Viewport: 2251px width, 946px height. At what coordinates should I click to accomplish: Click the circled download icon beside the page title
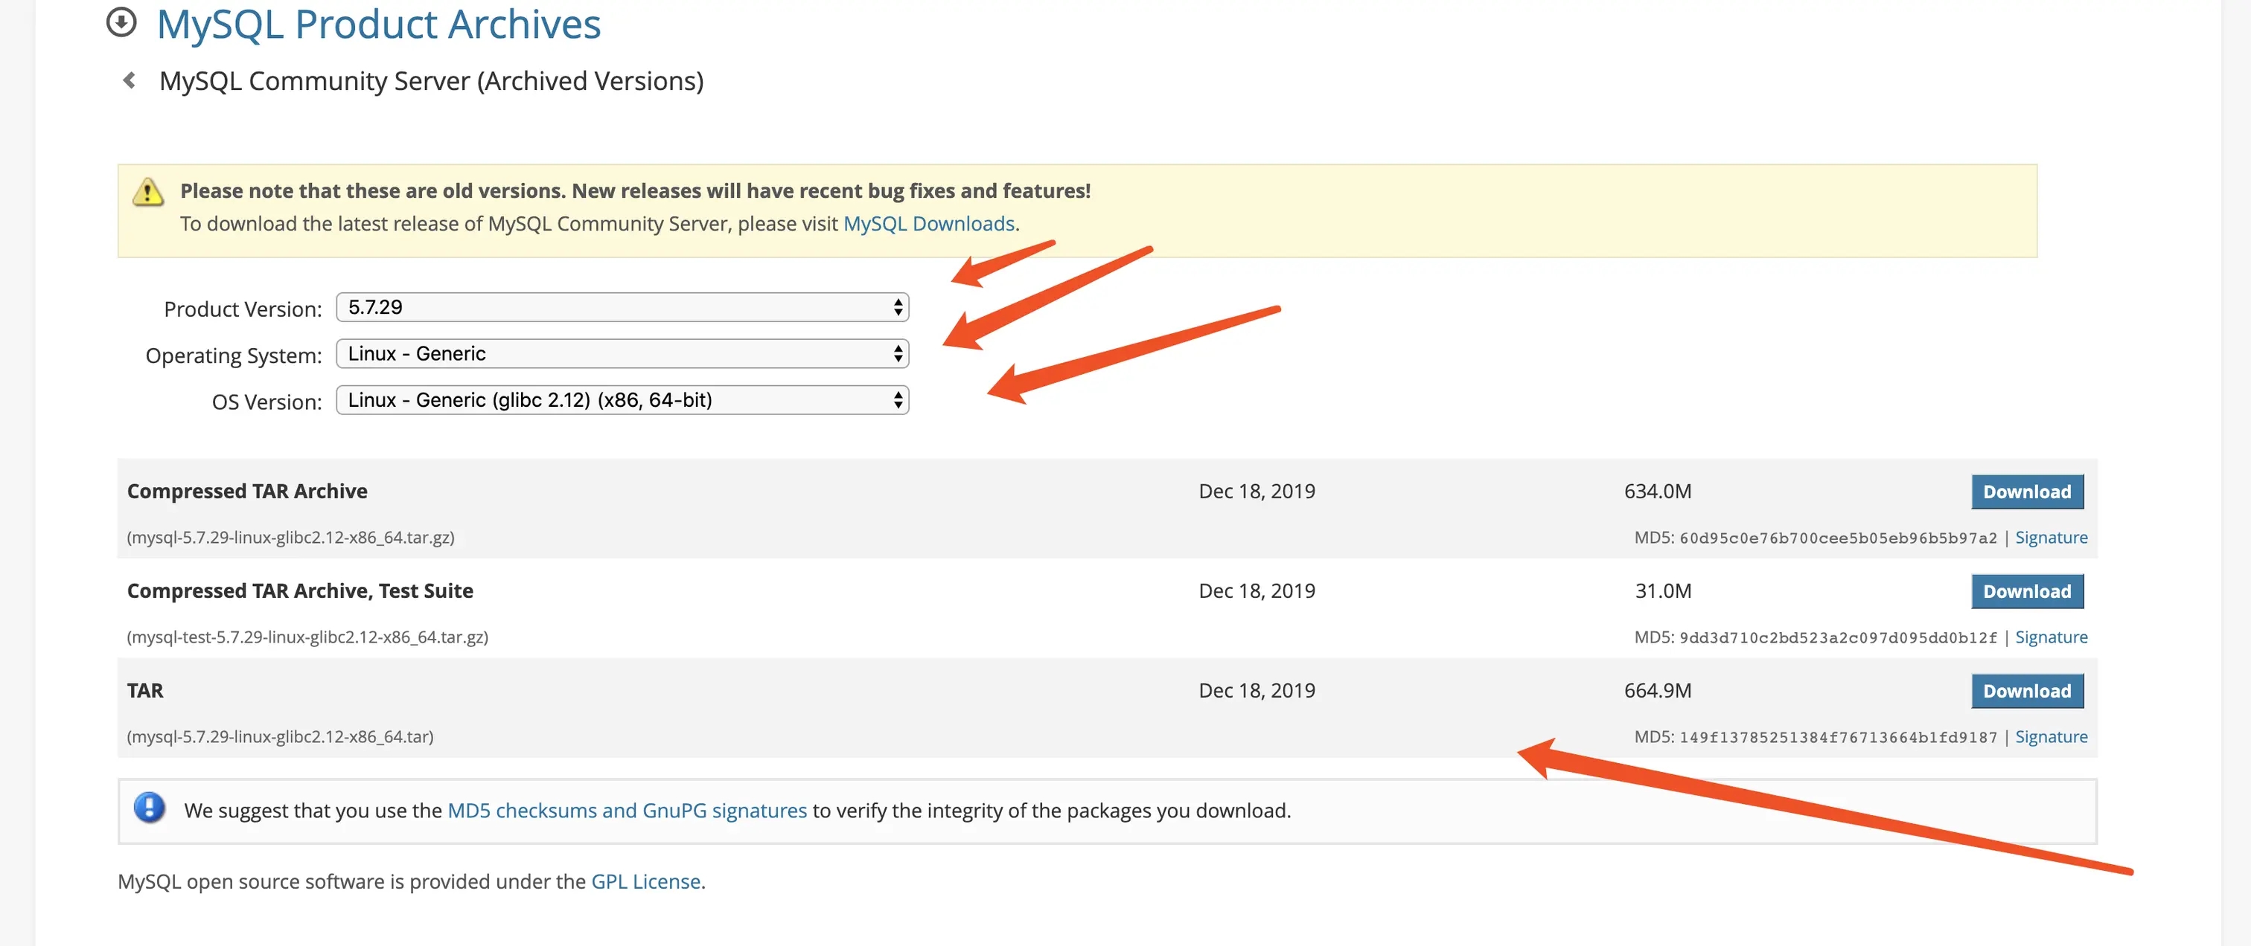(x=121, y=22)
